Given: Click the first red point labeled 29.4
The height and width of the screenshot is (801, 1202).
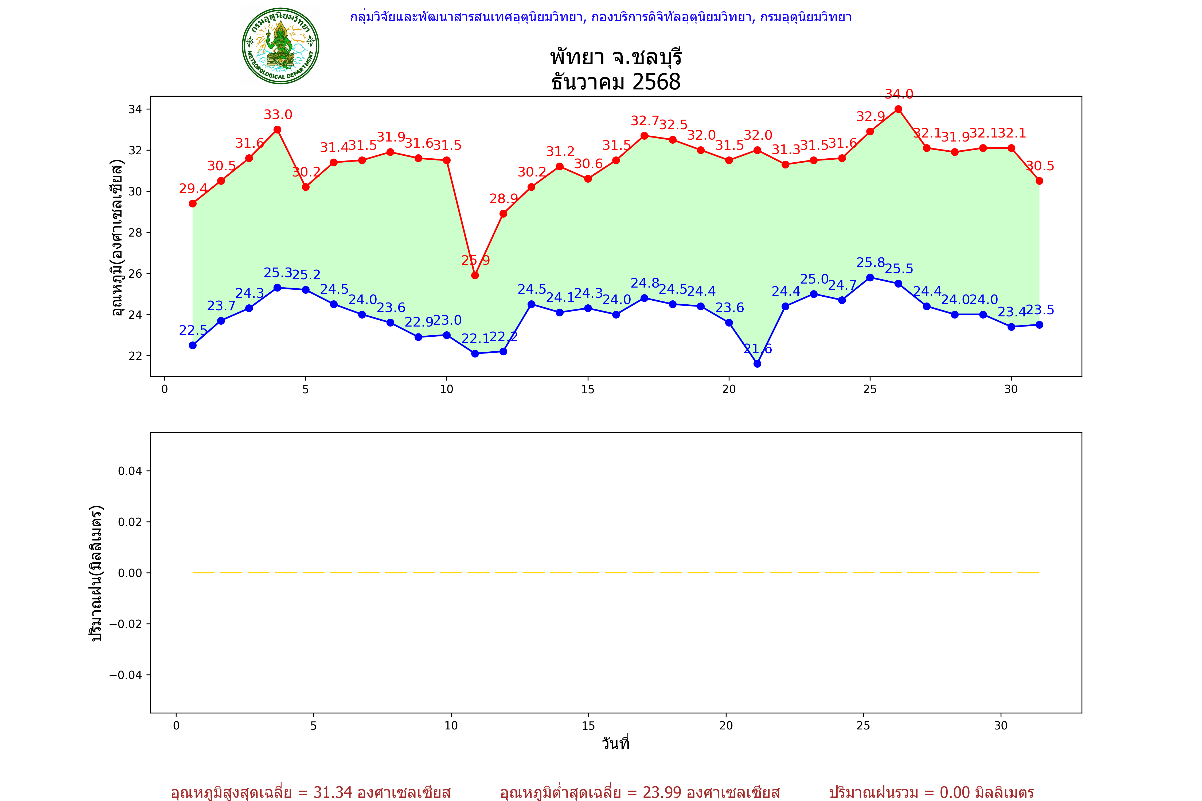Looking at the screenshot, I should tap(193, 203).
